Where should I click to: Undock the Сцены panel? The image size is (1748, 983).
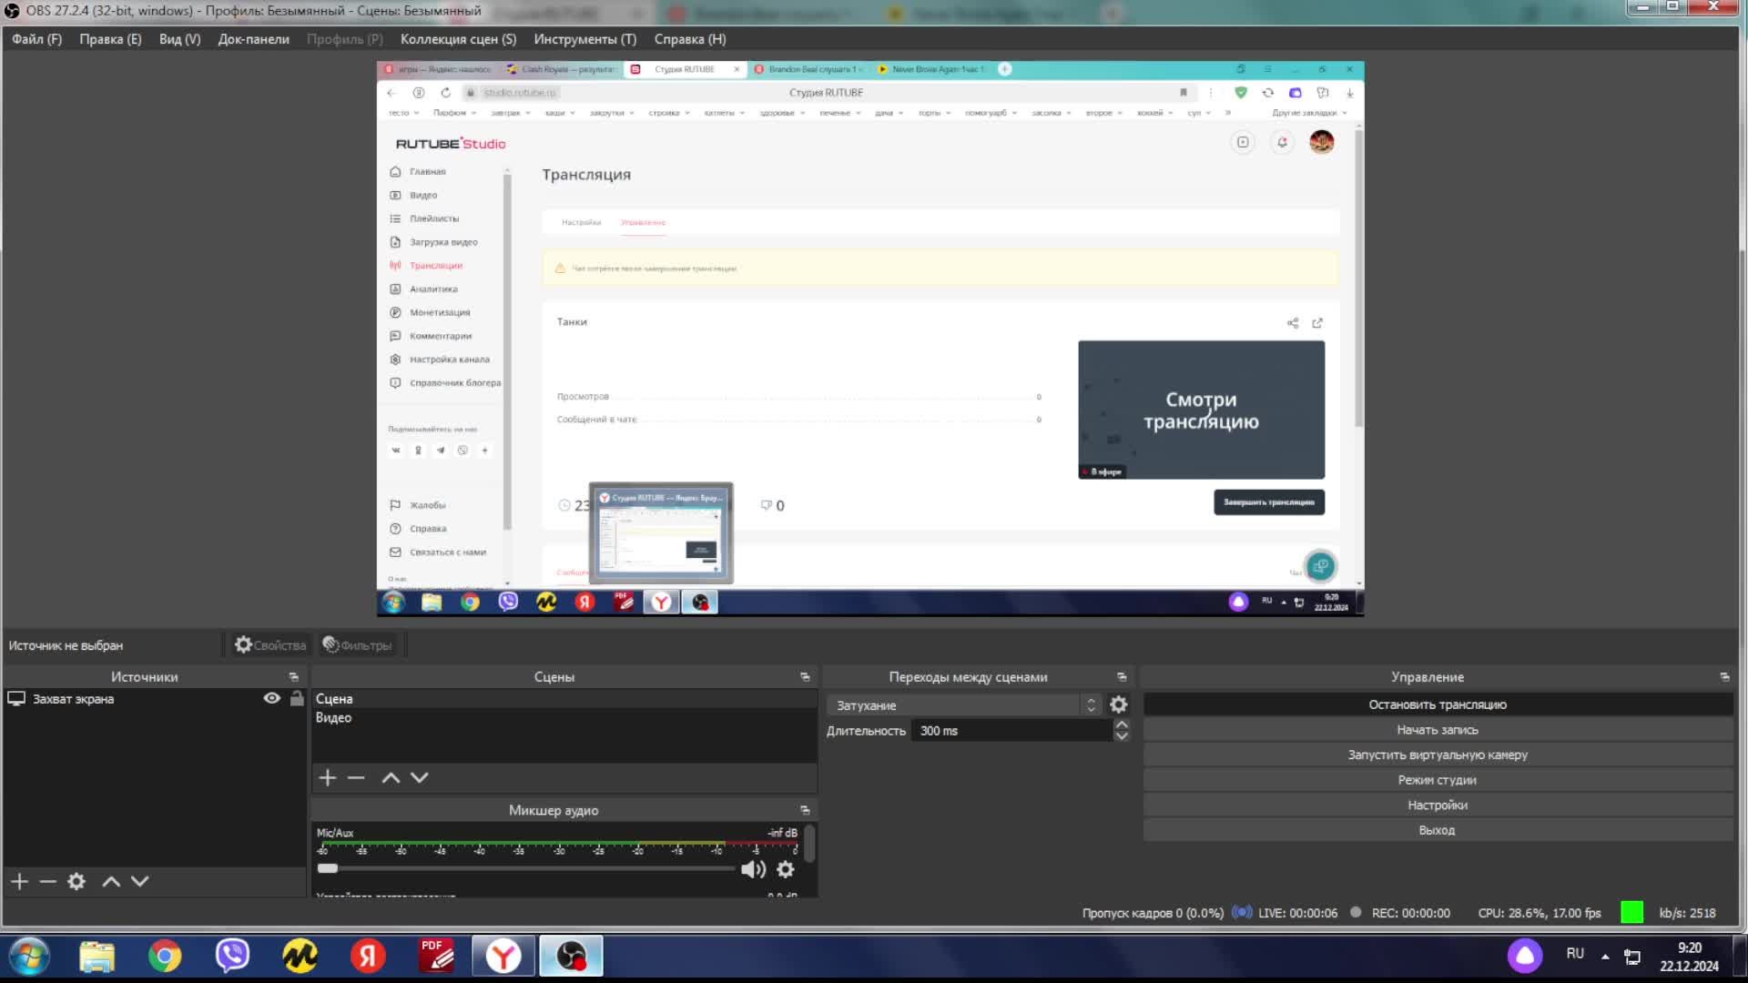pyautogui.click(x=805, y=677)
